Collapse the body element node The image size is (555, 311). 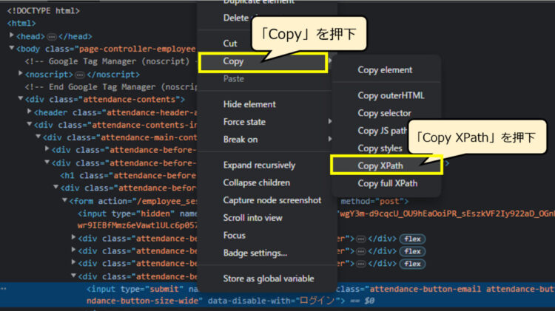pos(12,48)
